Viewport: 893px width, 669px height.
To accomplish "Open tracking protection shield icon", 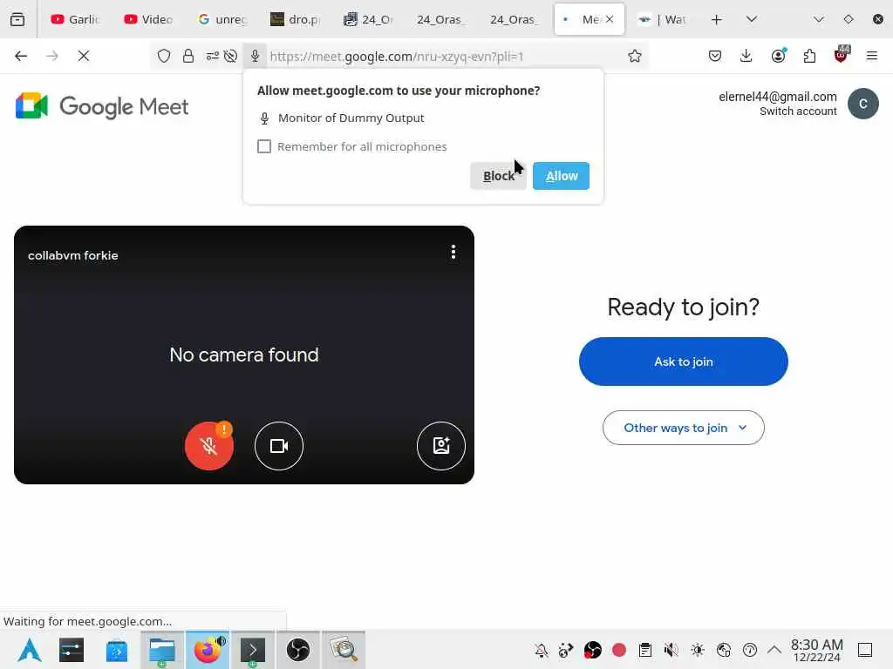I will point(164,57).
